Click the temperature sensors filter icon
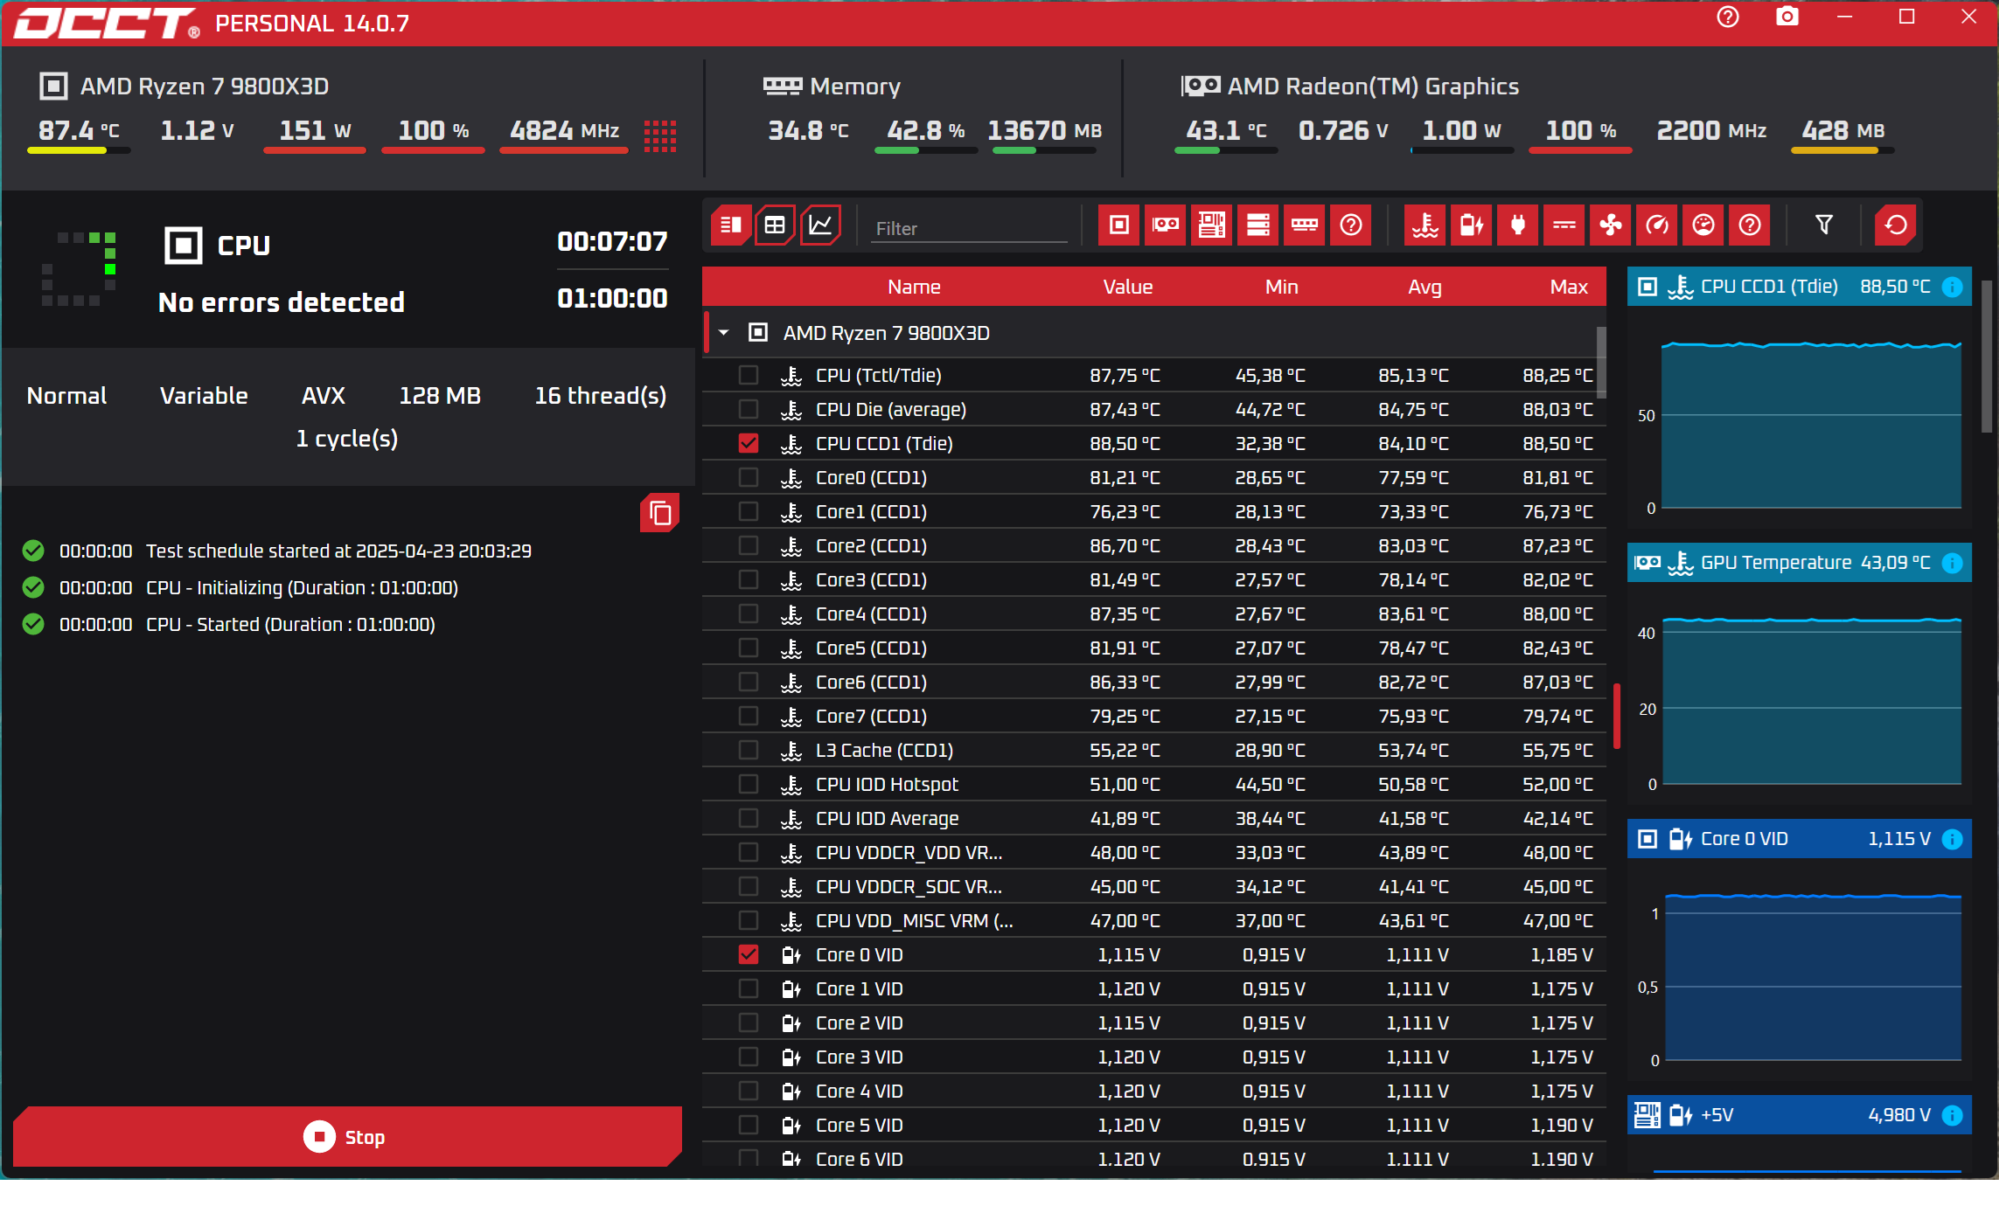The image size is (1999, 1220). click(x=1425, y=225)
